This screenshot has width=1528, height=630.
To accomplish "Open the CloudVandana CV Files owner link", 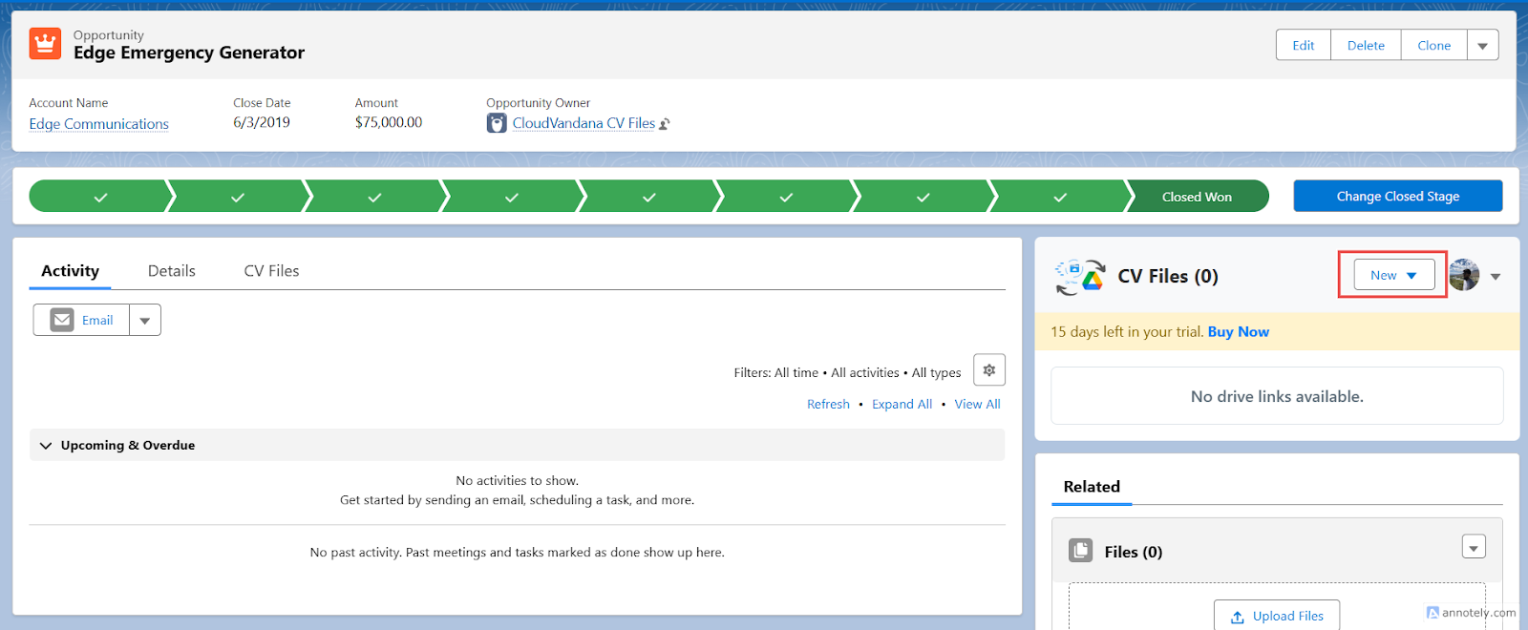I will point(584,123).
